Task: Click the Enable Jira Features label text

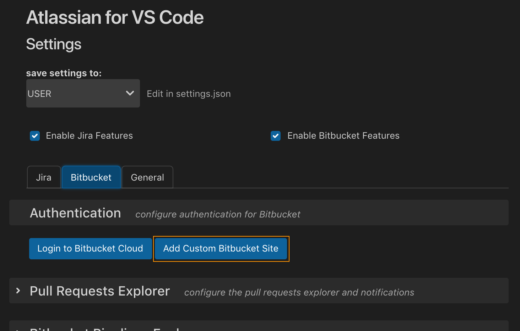Action: point(89,136)
